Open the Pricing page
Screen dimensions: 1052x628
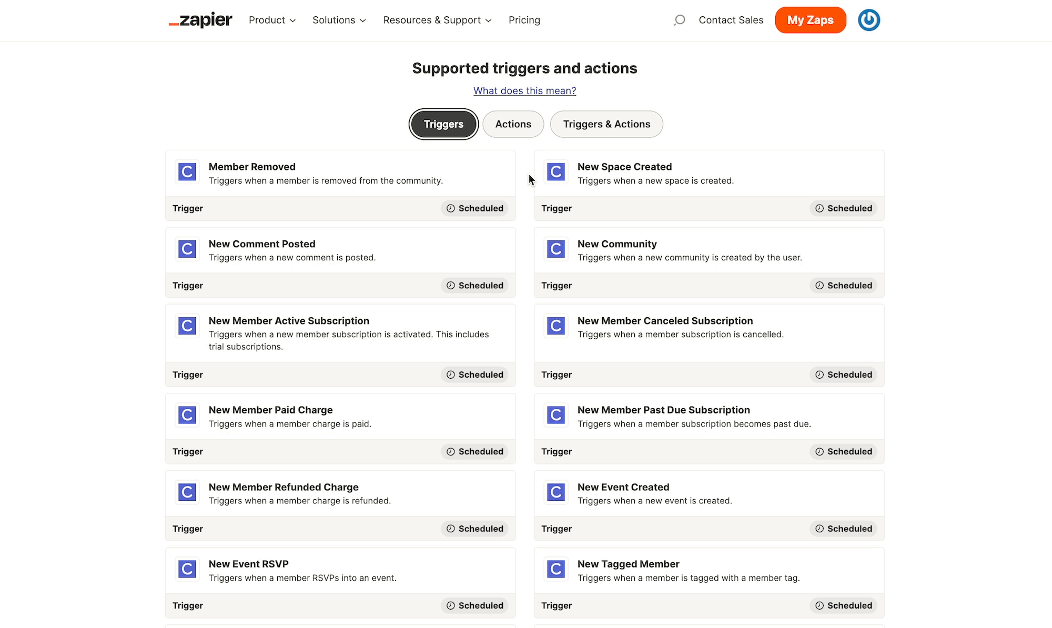524,20
